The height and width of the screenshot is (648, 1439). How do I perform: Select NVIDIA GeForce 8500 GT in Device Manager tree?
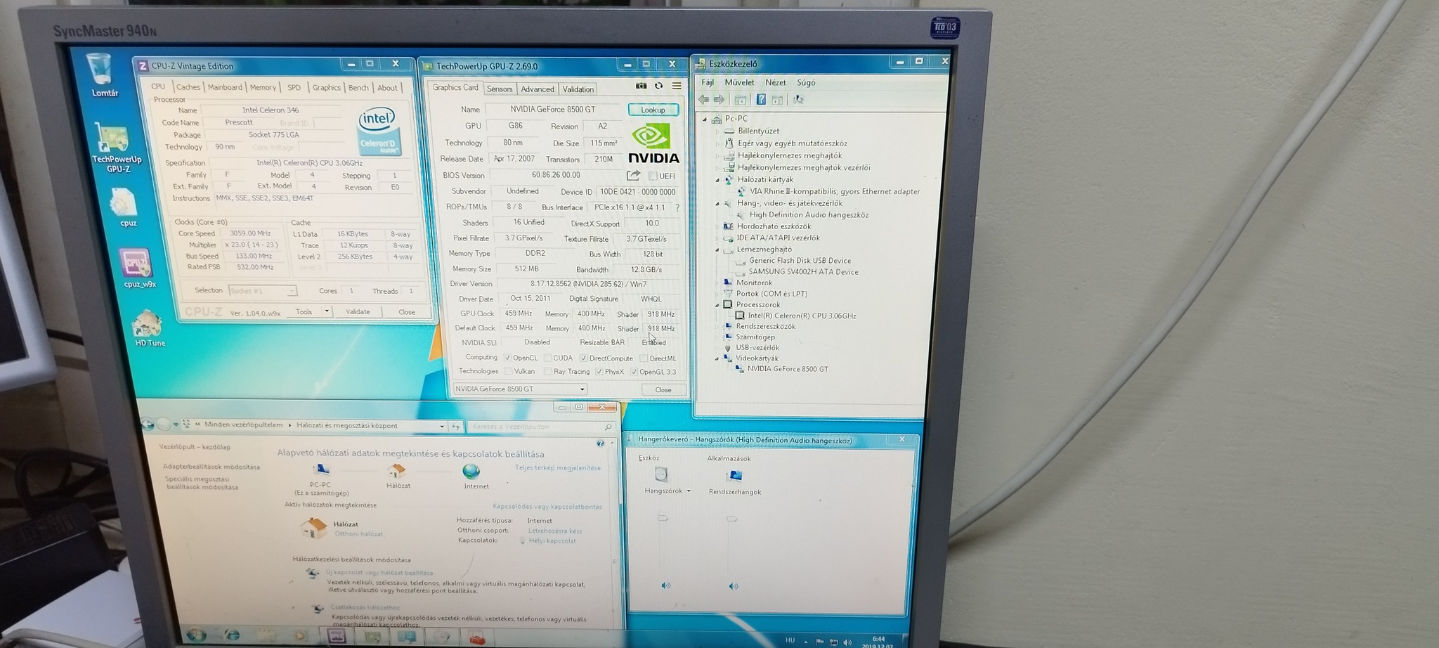click(788, 369)
